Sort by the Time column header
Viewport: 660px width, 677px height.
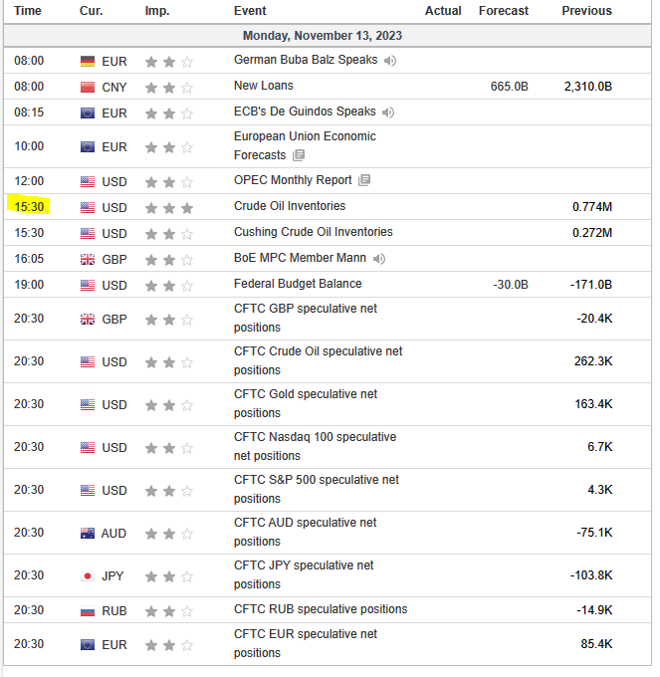pos(28,11)
